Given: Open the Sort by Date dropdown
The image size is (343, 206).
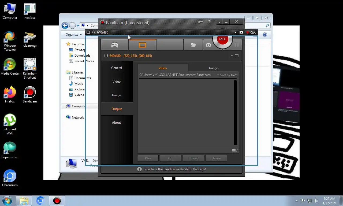Looking at the screenshot, I should tap(227, 75).
